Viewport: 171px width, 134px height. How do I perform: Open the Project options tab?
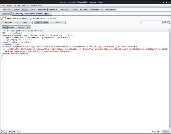[x=96, y=9]
